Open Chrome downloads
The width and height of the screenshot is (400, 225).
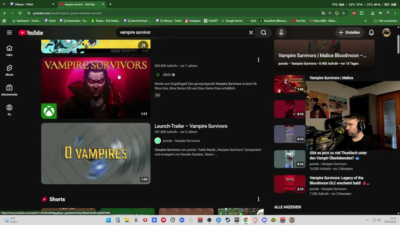click(x=372, y=13)
